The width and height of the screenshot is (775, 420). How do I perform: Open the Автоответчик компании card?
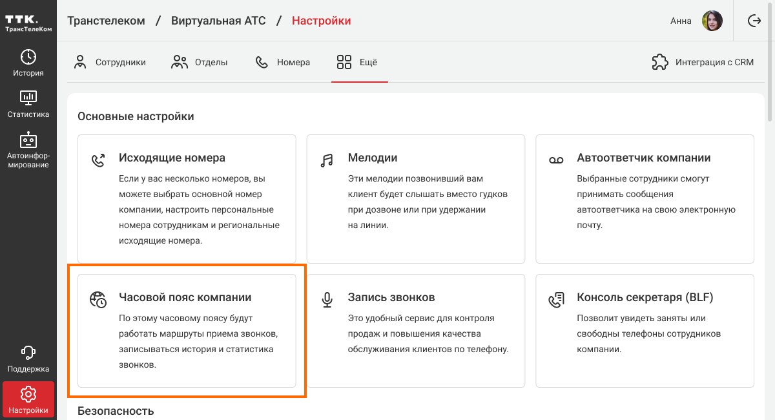coord(645,198)
